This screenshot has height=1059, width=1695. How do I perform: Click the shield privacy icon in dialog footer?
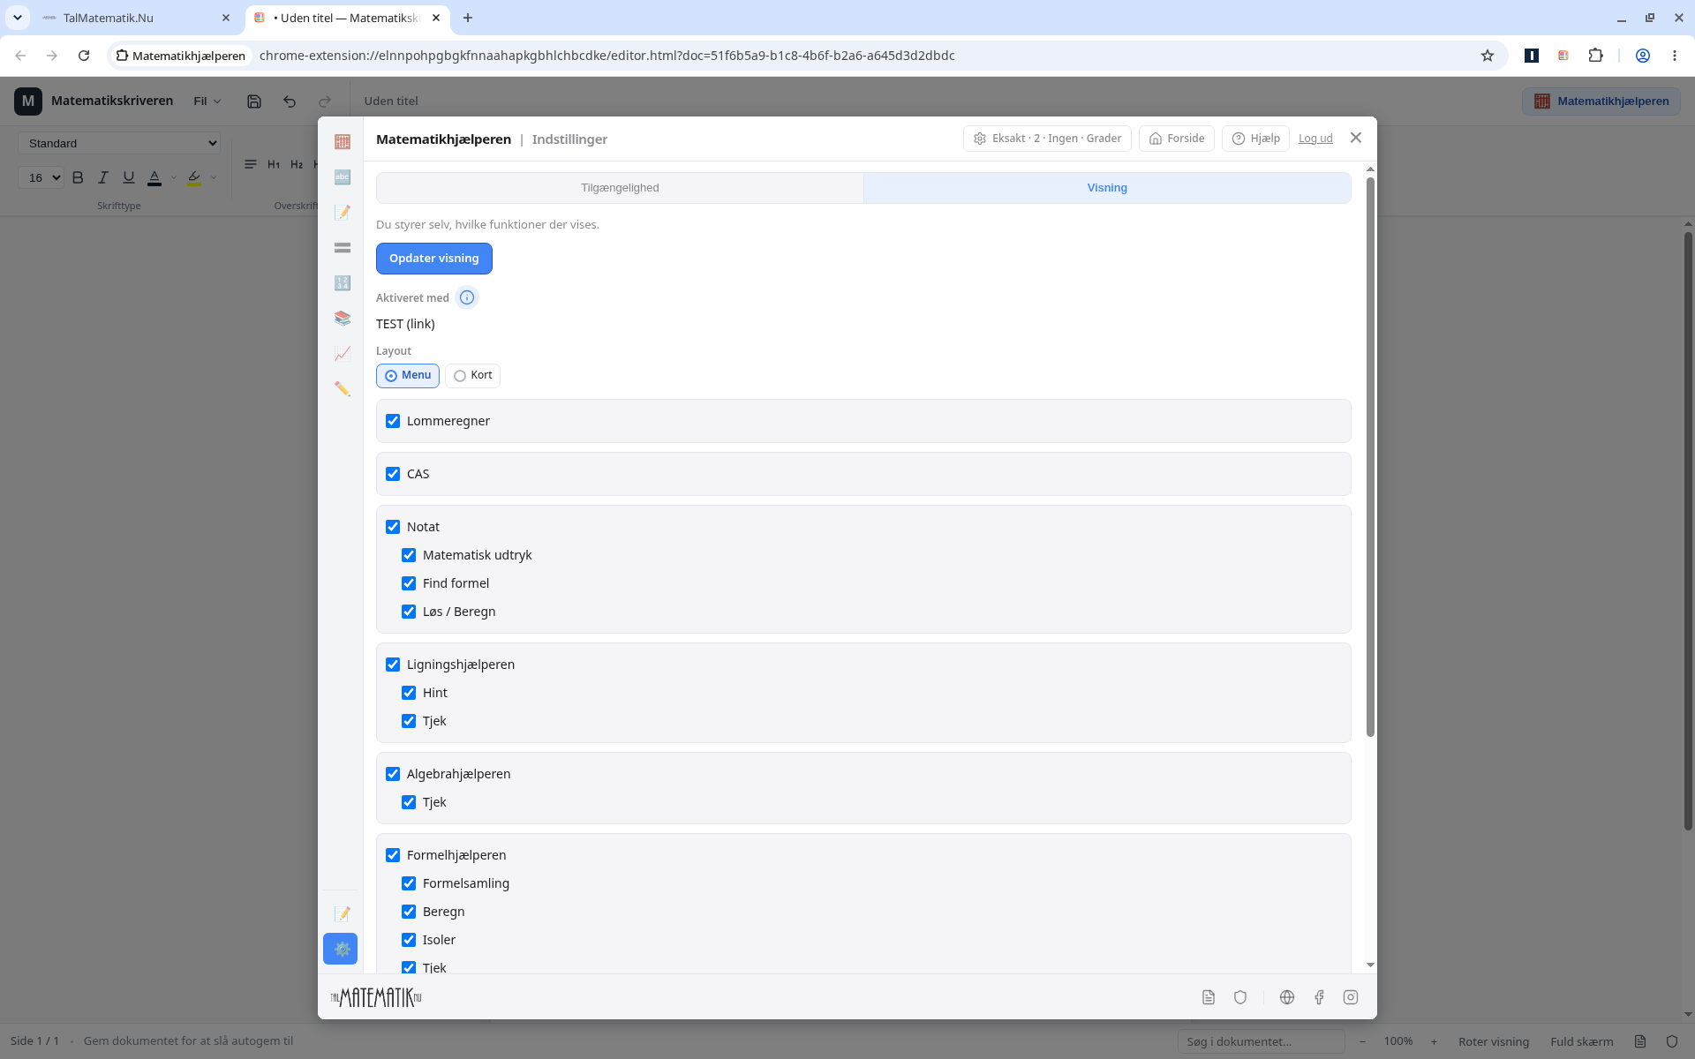point(1240,997)
